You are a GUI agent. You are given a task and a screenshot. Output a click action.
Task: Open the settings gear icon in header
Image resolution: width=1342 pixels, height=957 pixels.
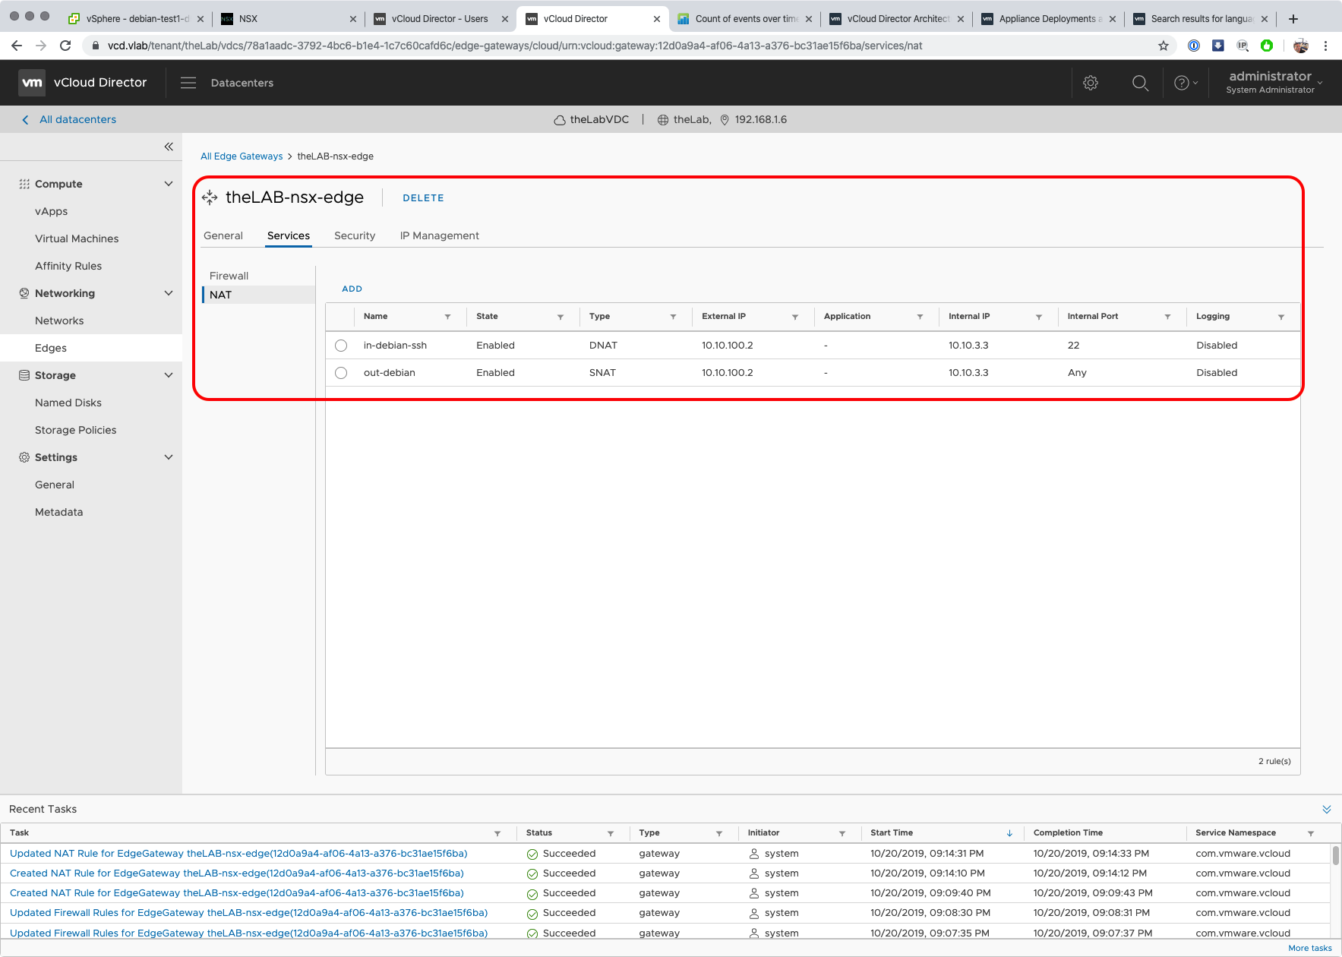[1091, 83]
